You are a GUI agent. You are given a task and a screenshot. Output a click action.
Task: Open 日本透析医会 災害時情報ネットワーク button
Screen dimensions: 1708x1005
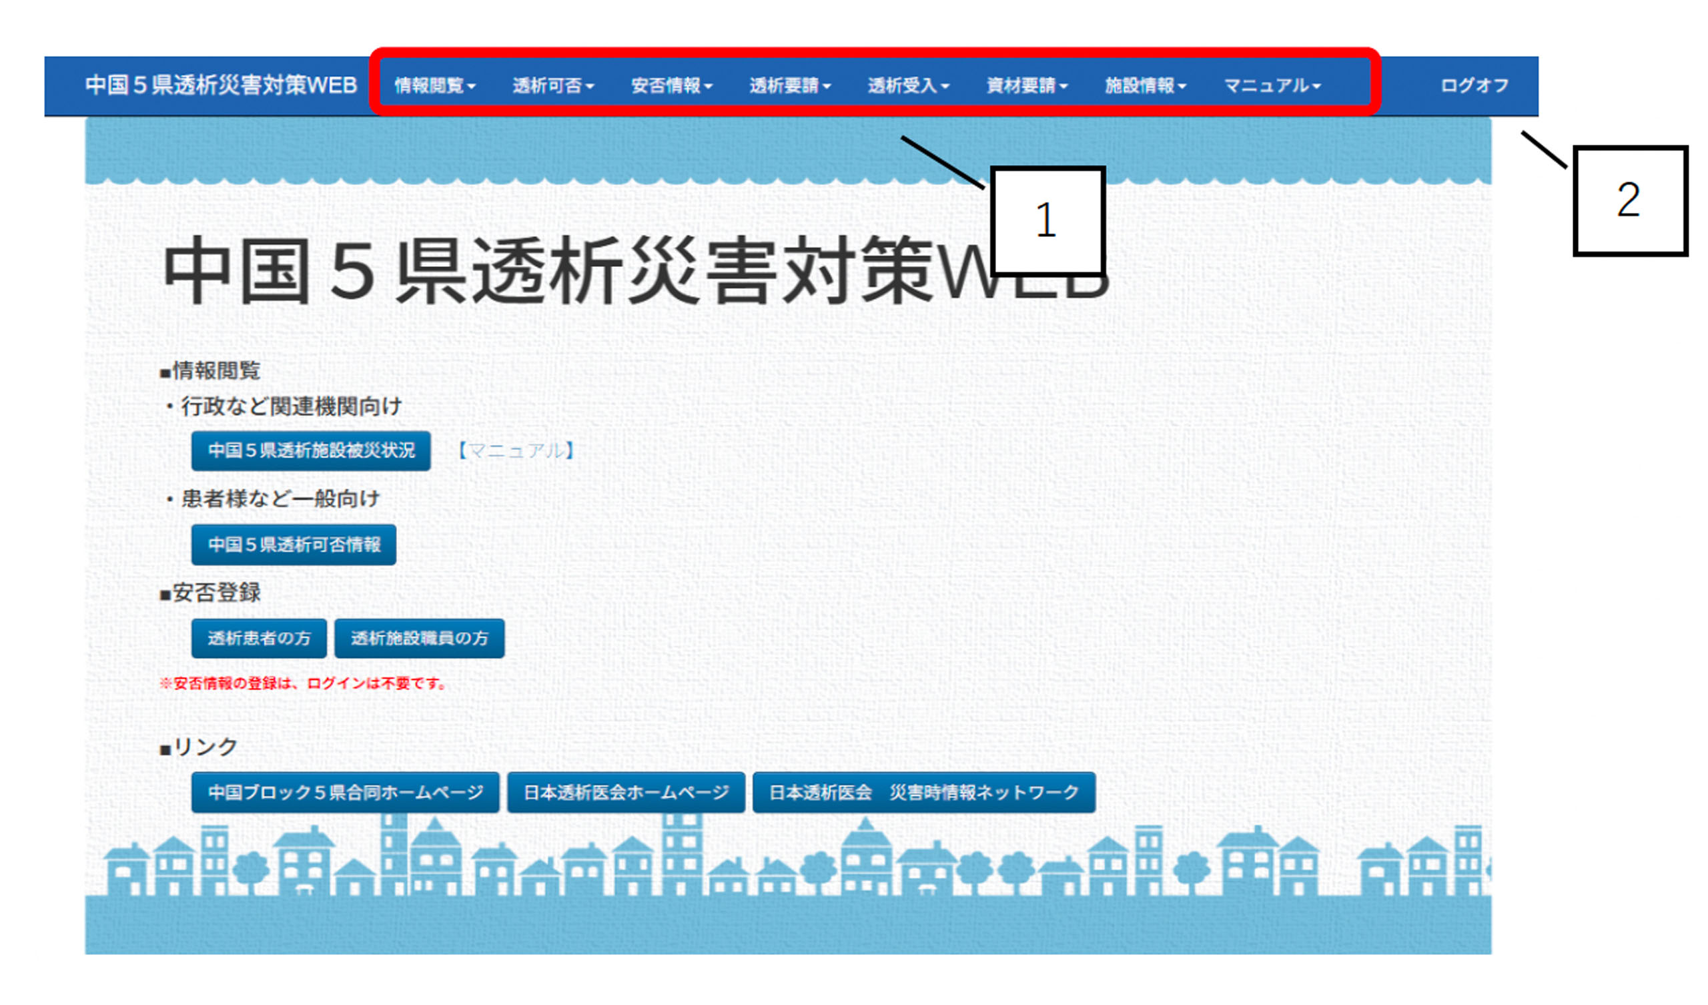[x=924, y=792]
